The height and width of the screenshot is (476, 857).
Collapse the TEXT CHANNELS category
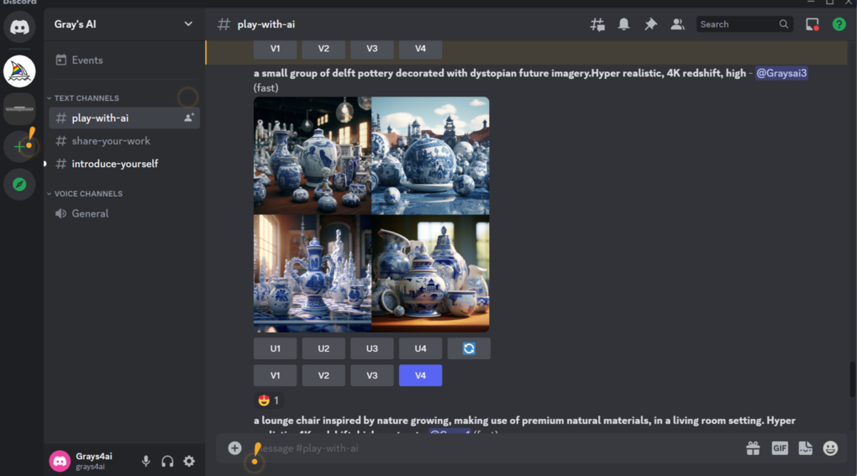click(86, 98)
